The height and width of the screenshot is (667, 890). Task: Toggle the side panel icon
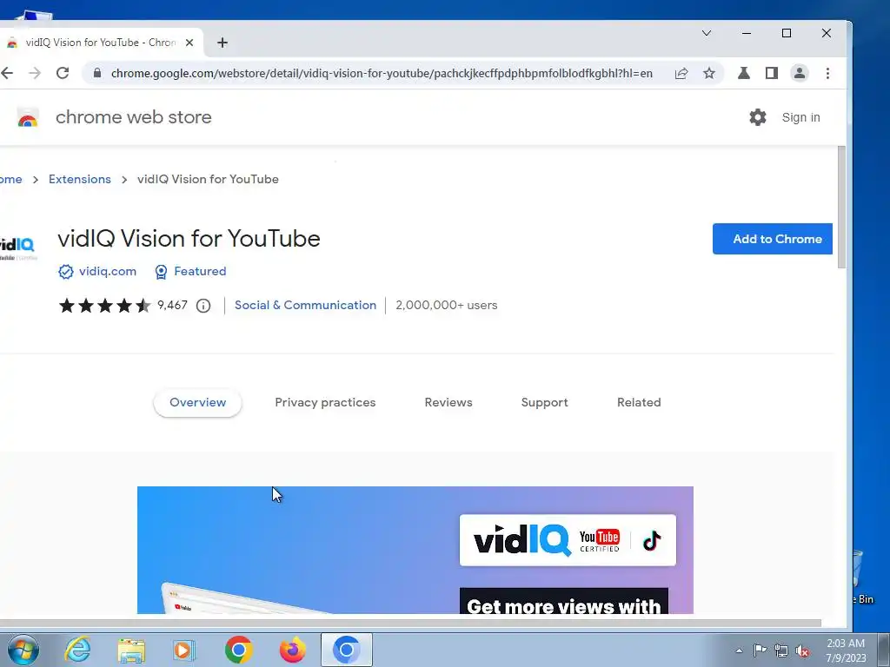[x=772, y=73]
